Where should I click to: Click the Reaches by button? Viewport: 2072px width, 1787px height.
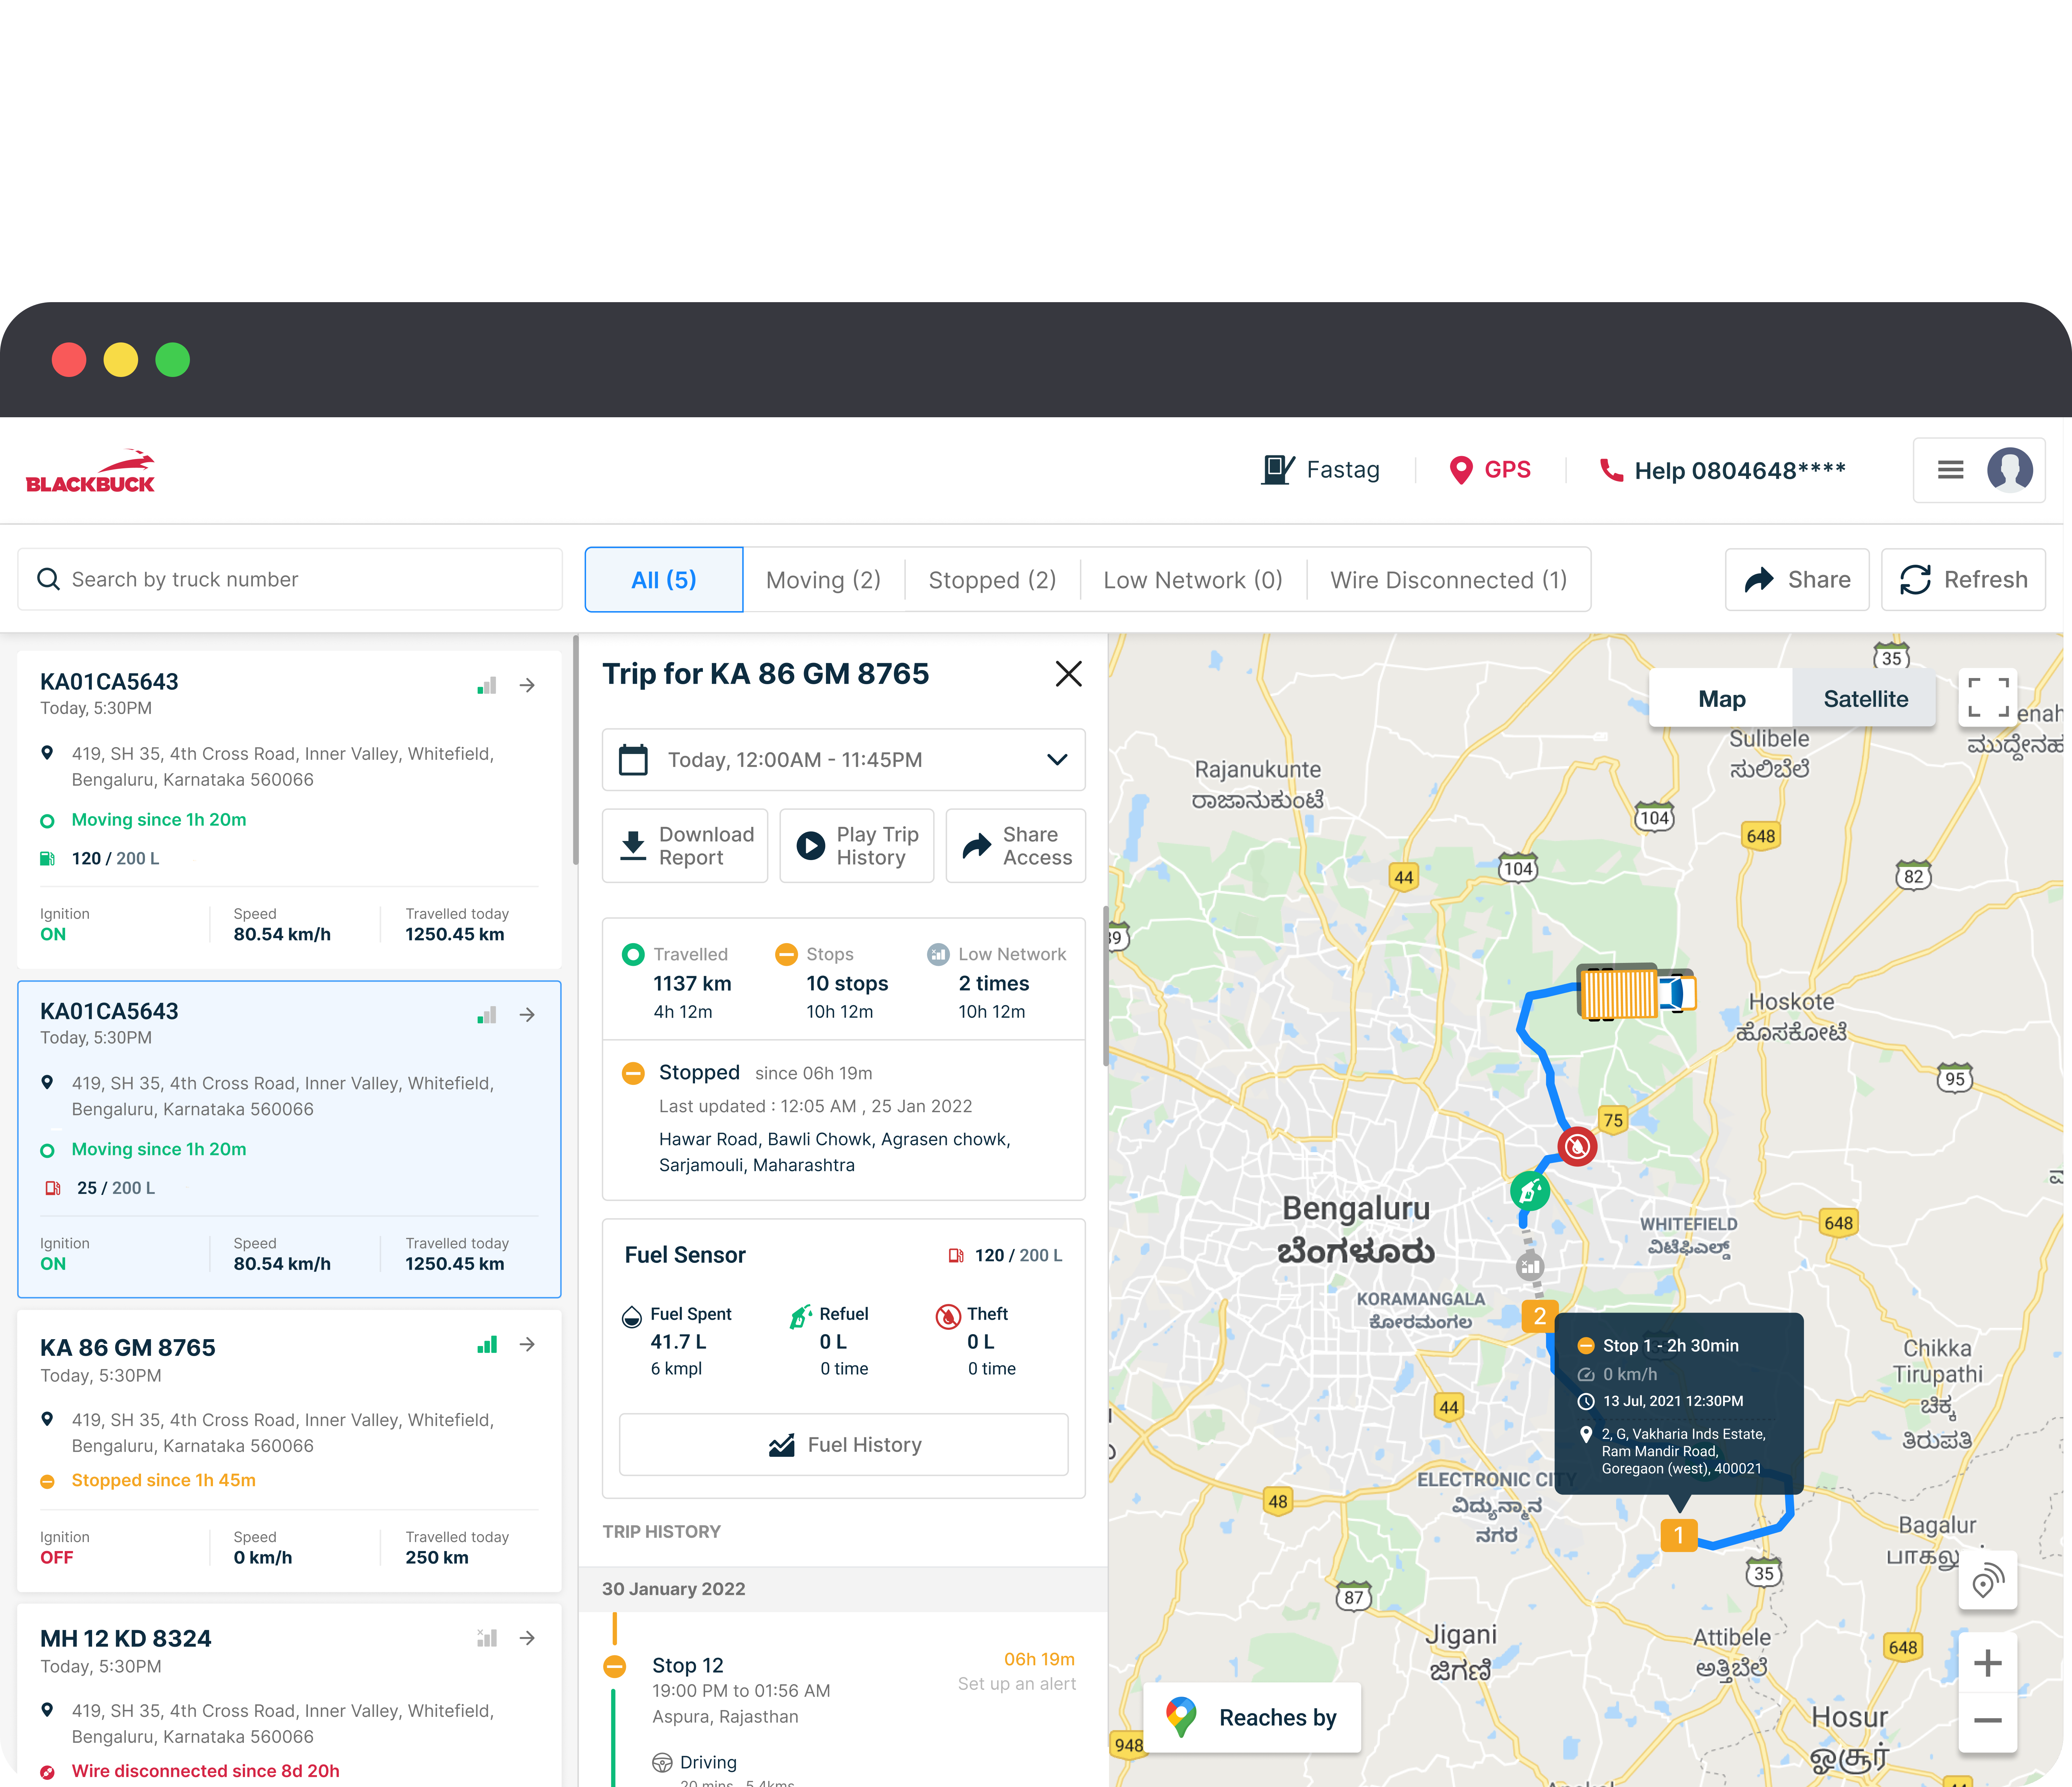[1252, 1717]
